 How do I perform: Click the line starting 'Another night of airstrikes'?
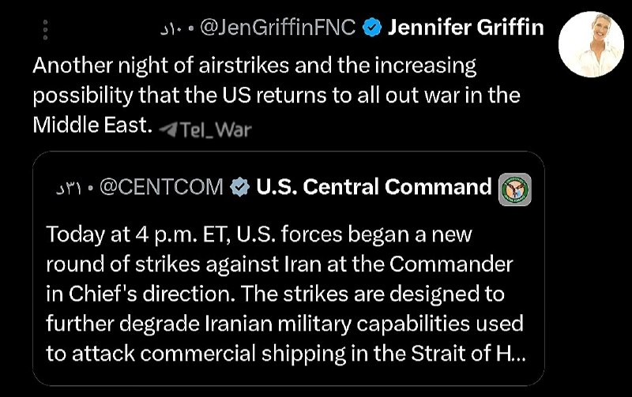click(254, 66)
